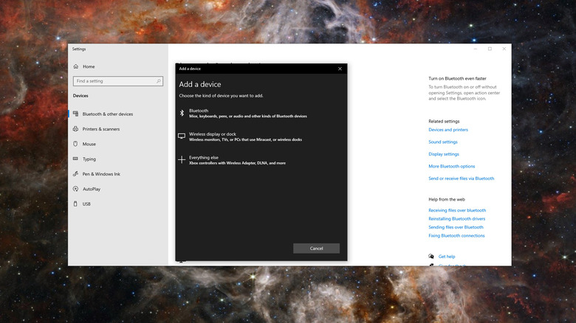Click the USB icon in sidebar

(x=76, y=204)
